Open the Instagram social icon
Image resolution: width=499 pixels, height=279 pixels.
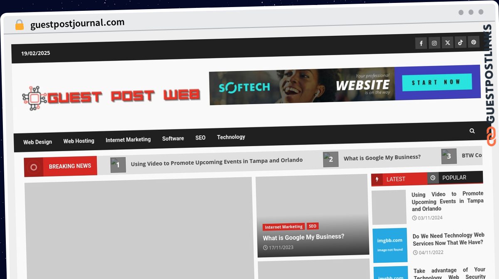pos(434,43)
